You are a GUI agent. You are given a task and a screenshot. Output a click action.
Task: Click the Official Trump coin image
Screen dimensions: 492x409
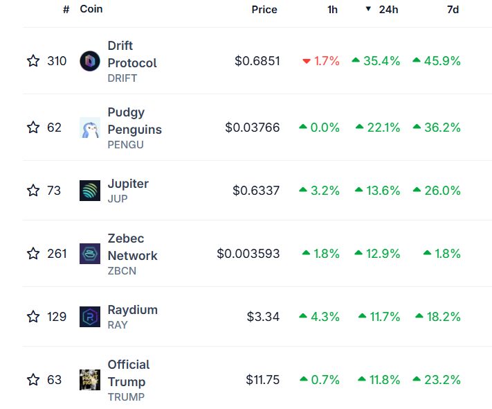[90, 380]
